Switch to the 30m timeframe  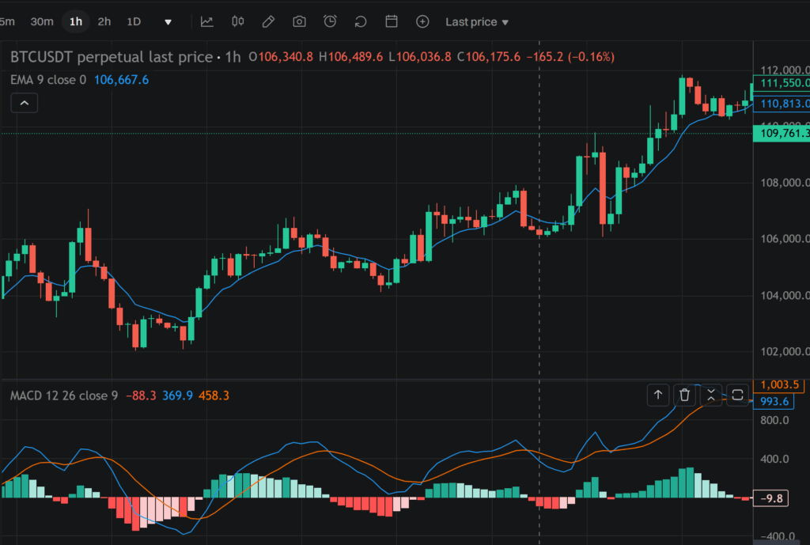tap(41, 21)
